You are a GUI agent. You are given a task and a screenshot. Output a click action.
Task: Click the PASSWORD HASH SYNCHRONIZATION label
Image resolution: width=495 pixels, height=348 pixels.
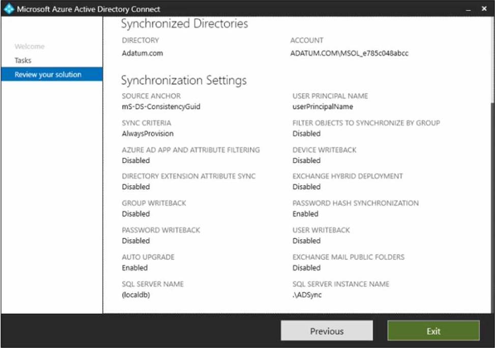pos(356,203)
